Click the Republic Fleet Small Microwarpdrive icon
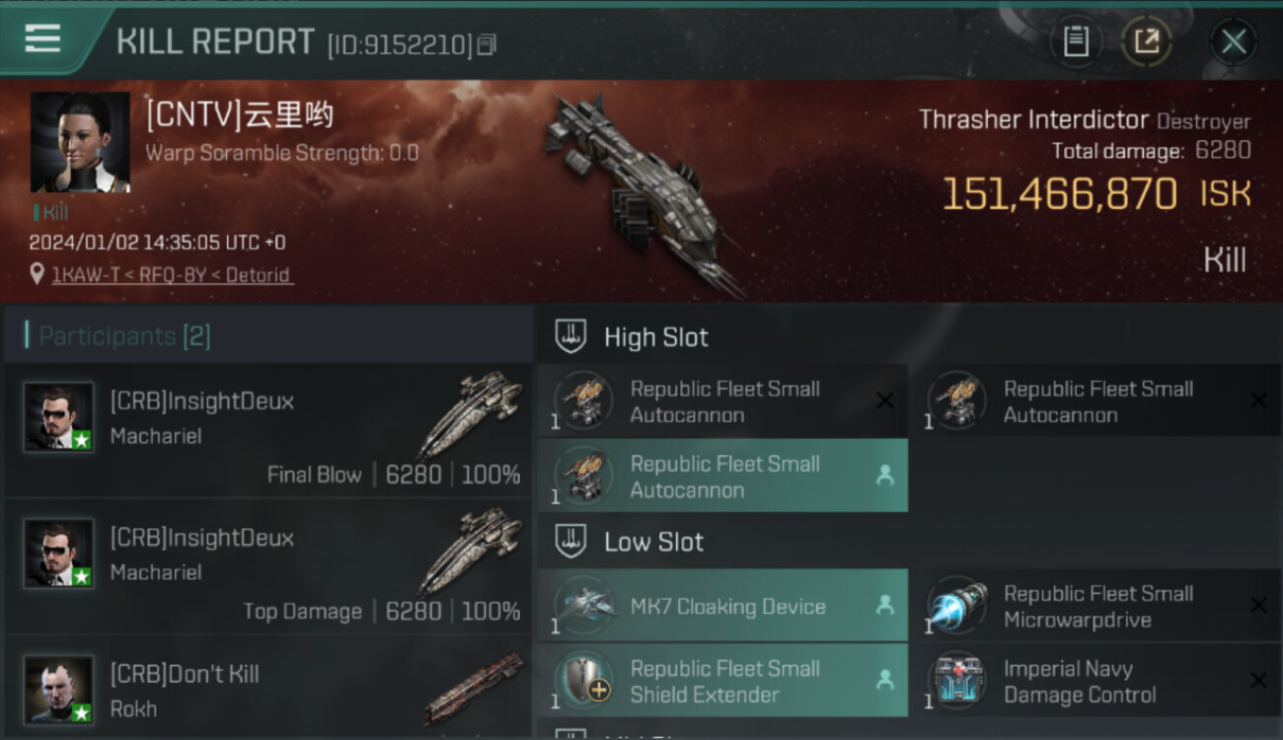 pos(956,606)
